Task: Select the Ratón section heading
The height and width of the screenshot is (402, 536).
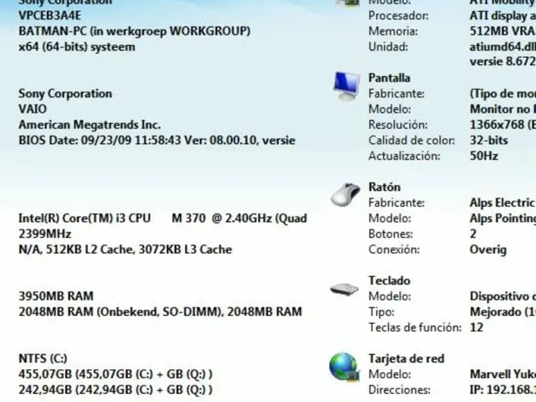Action: tap(384, 187)
